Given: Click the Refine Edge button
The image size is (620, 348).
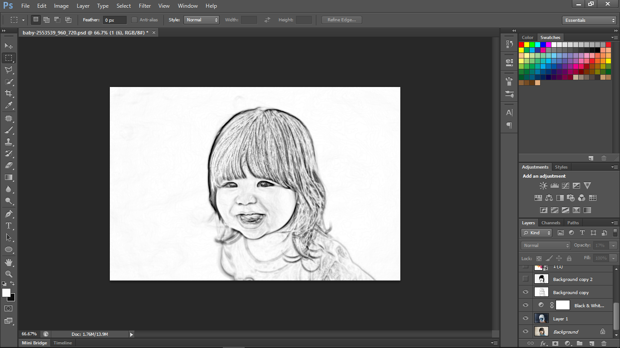Looking at the screenshot, I should [x=342, y=20].
